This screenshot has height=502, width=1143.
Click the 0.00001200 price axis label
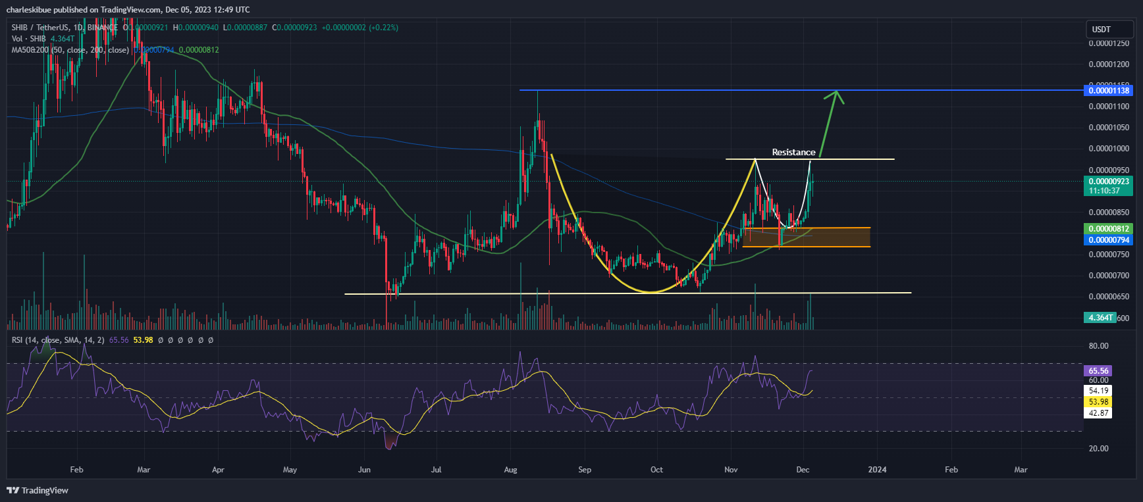[x=1109, y=64]
